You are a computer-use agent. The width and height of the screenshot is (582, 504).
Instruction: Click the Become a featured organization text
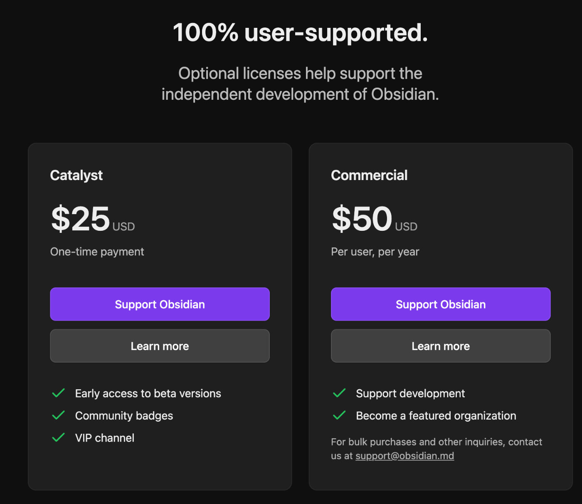436,416
